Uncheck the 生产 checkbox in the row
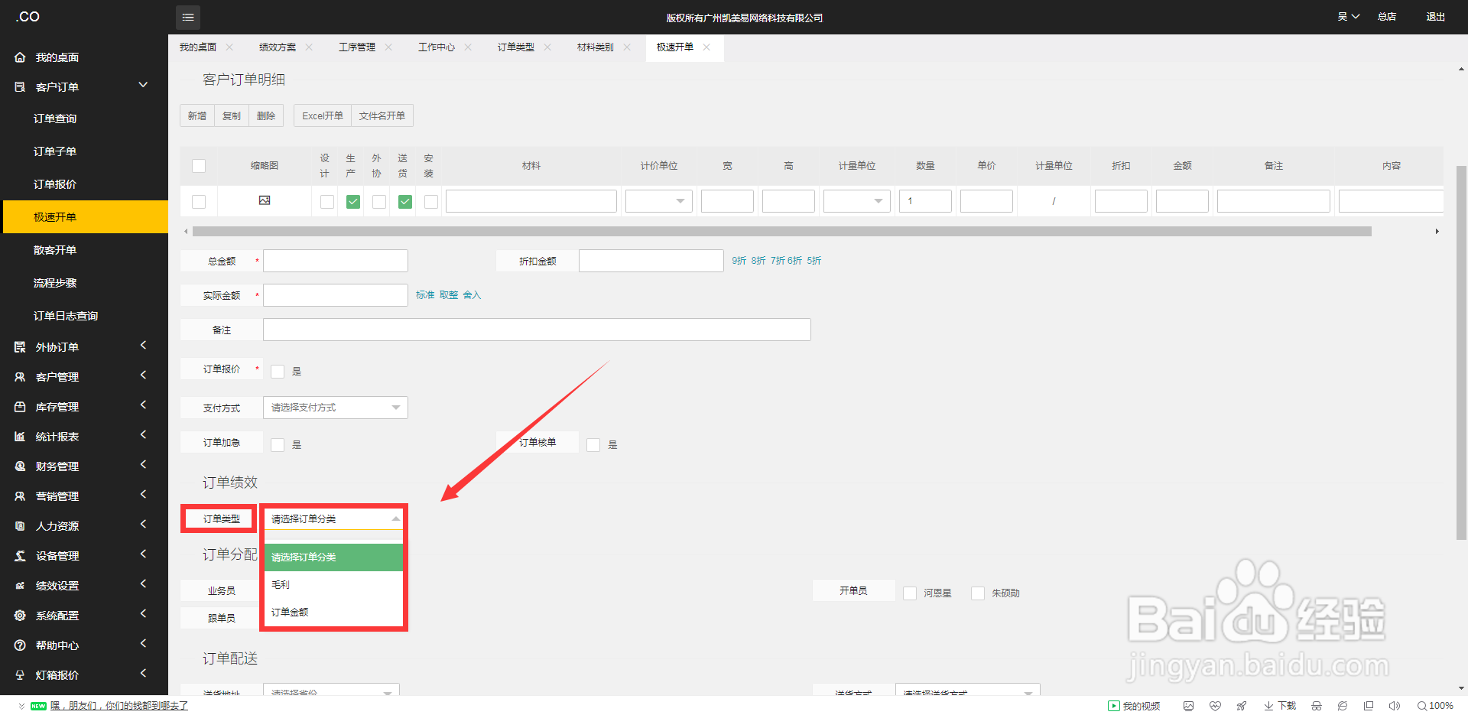 point(353,202)
